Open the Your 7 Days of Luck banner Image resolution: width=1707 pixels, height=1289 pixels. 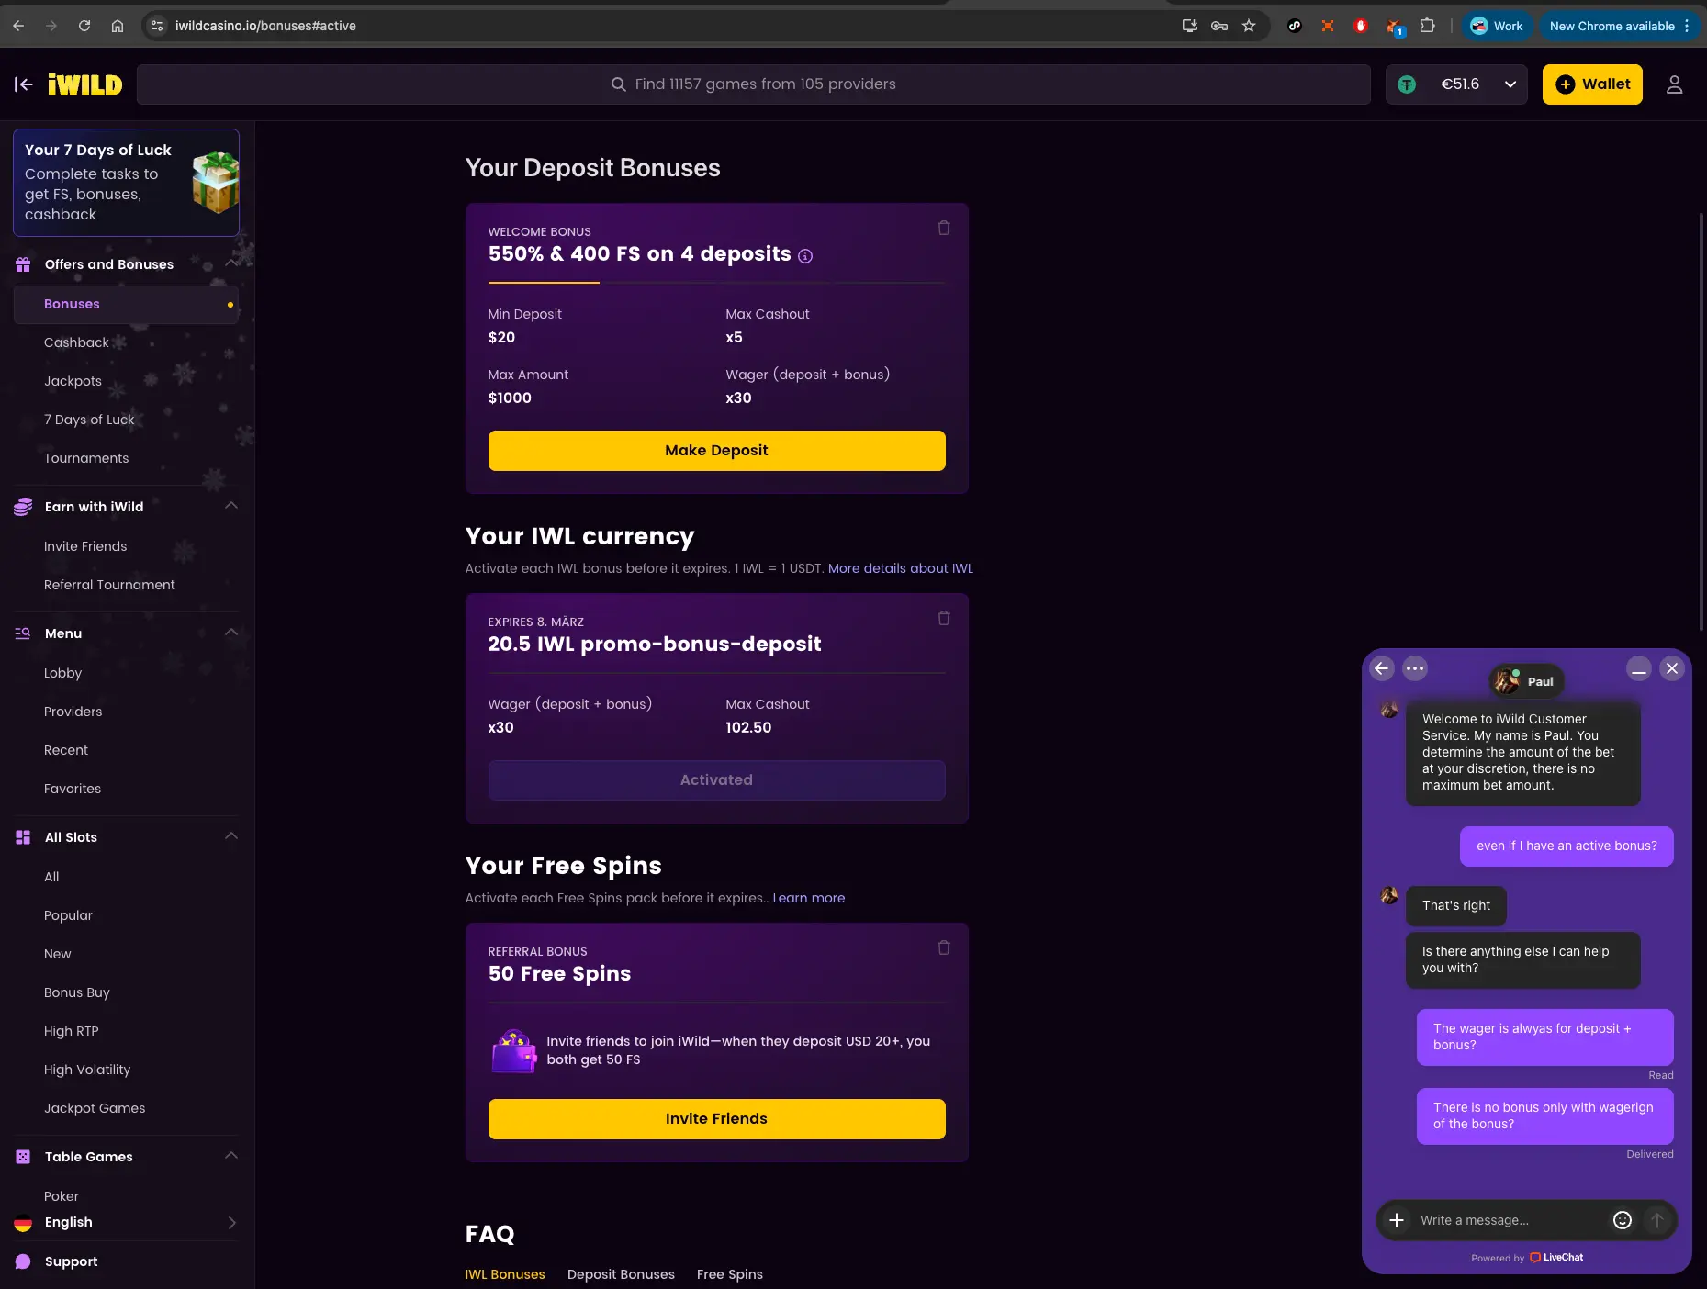click(126, 183)
